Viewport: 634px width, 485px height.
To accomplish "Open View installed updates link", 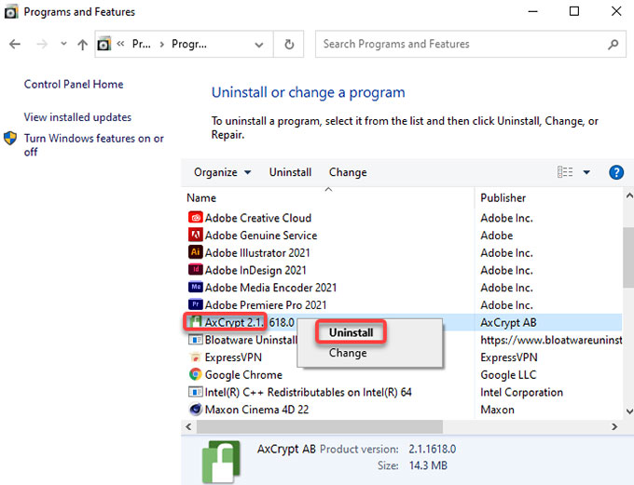I will tap(77, 117).
